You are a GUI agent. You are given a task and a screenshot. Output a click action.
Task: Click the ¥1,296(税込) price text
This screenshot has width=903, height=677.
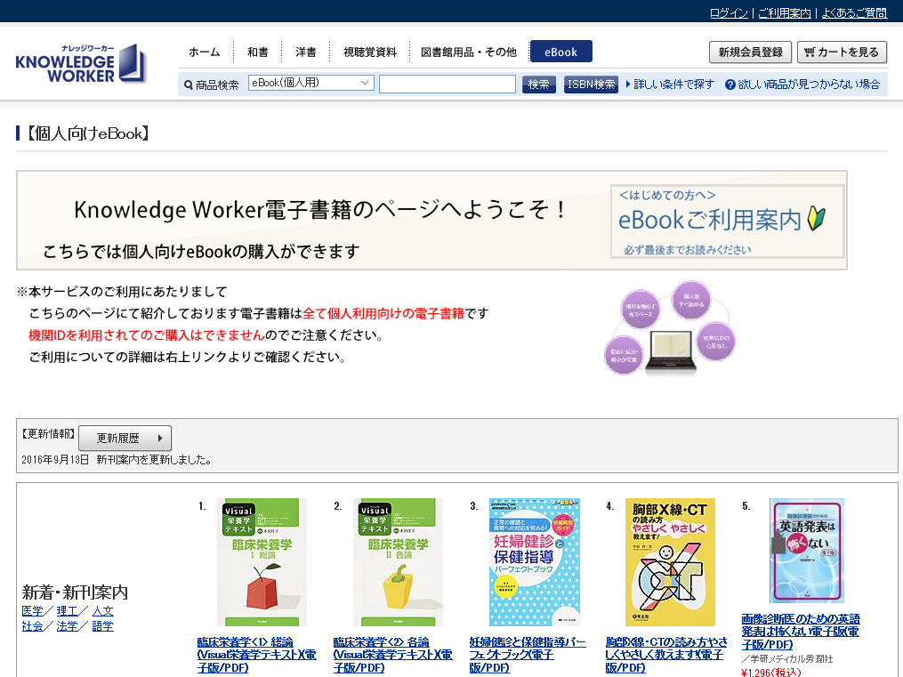(x=771, y=672)
